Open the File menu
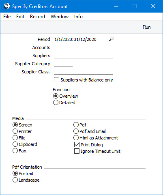Image resolution: width=163 pixels, height=195 pixels. point(7,17)
